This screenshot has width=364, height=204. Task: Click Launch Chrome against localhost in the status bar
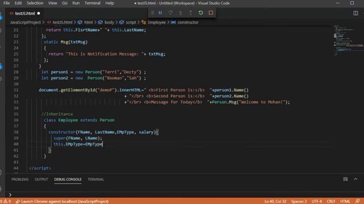click(62, 202)
